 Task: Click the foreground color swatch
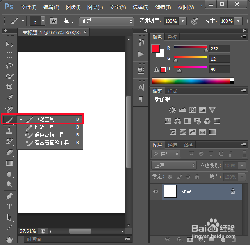point(156,49)
